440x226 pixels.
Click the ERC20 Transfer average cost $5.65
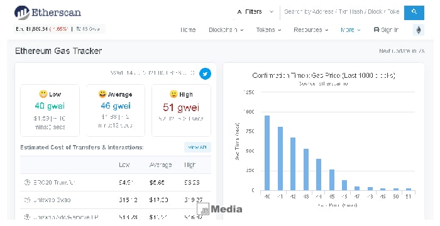[x=157, y=183]
